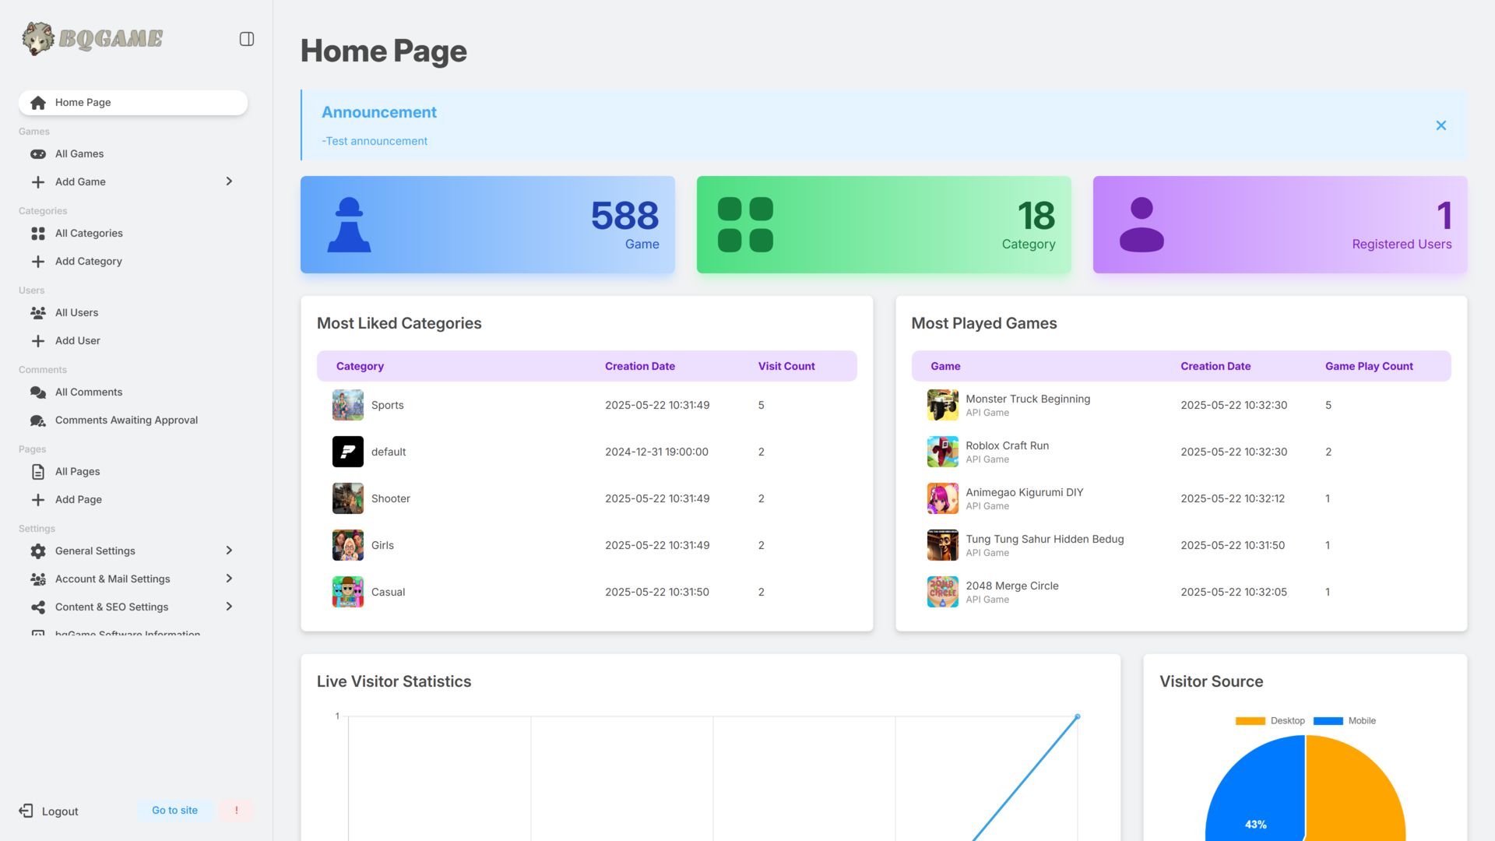The height and width of the screenshot is (841, 1495).
Task: Click the Tung Tung Sahur game thumbnail
Action: [942, 545]
